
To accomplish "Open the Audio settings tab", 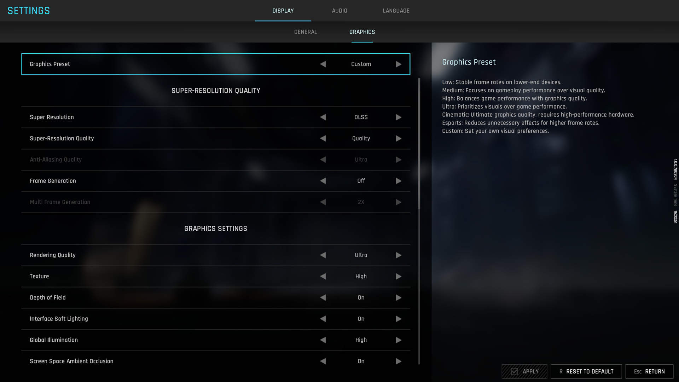I will pos(339,11).
